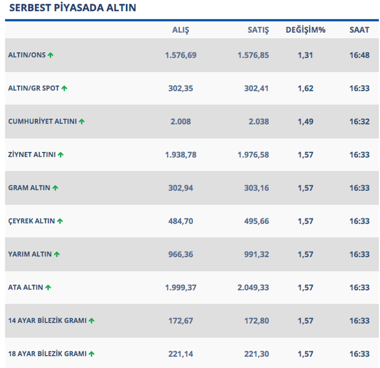Click the up arrow next to ALTIN/GR SPOT

[x=64, y=88]
